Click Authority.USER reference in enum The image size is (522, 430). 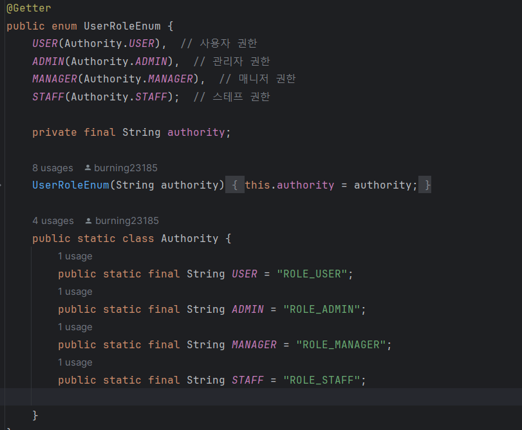click(109, 44)
